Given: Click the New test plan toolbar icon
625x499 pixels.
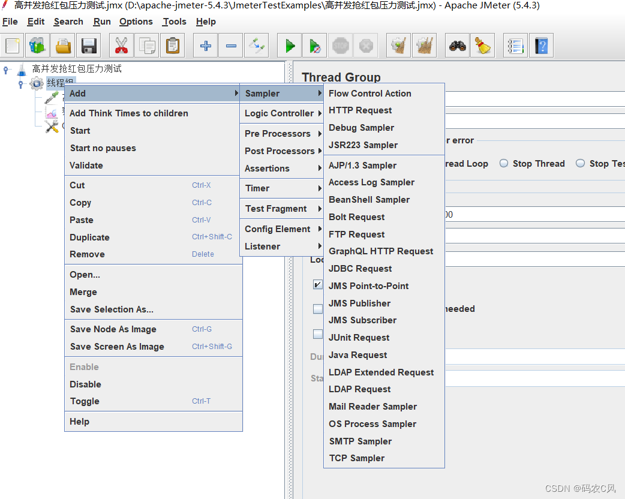Looking at the screenshot, I should [13, 46].
